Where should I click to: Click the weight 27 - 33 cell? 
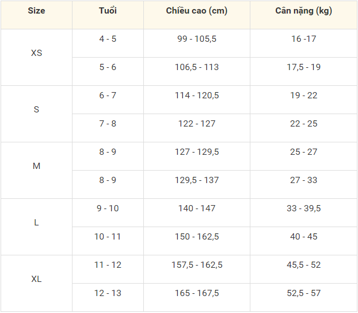pyautogui.click(x=304, y=180)
